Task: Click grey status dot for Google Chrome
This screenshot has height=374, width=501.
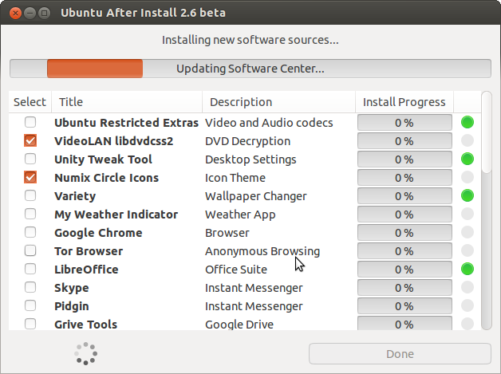Action: pyautogui.click(x=467, y=232)
